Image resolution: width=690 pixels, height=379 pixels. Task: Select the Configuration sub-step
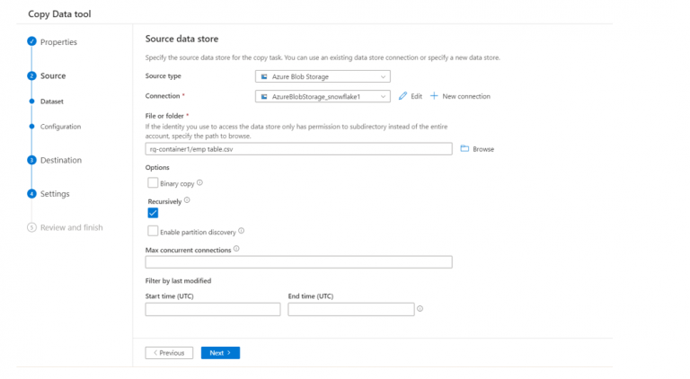coord(60,127)
